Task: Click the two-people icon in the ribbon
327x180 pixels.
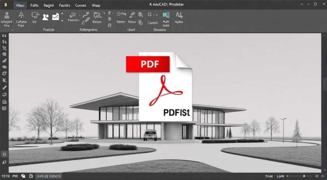Action: tap(45, 17)
